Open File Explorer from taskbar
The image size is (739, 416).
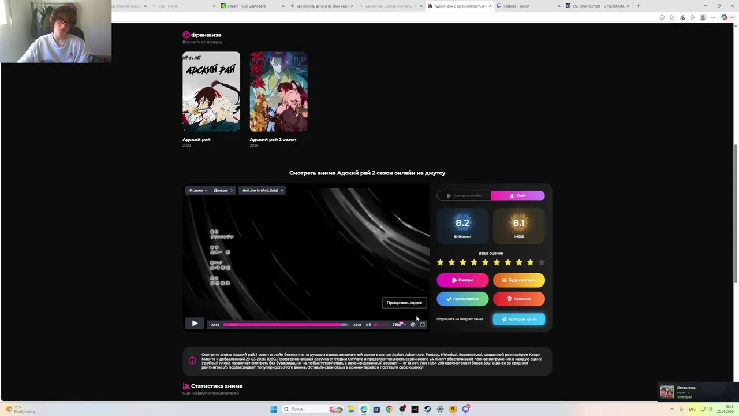tap(351, 409)
